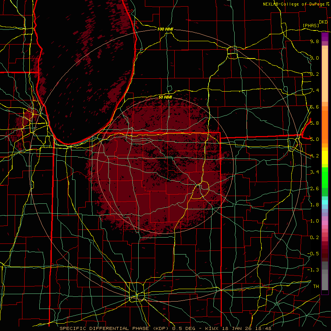Click the 0.5 DEG elevation text
331x331 pixels.
point(183,328)
